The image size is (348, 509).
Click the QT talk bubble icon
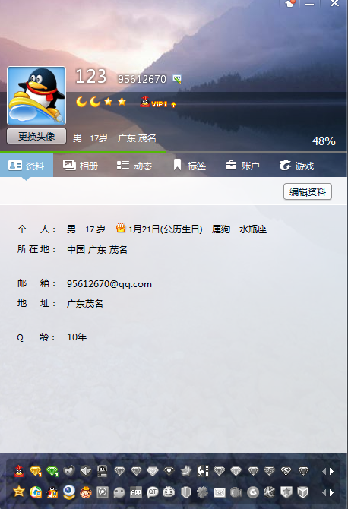coord(153,492)
